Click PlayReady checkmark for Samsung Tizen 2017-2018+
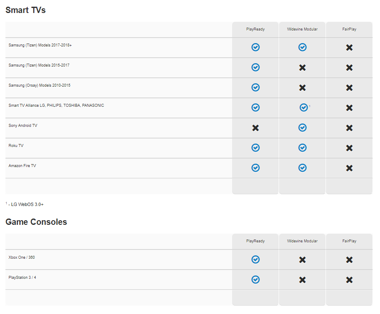Image resolution: width=380 pixels, height=314 pixels. tap(256, 47)
